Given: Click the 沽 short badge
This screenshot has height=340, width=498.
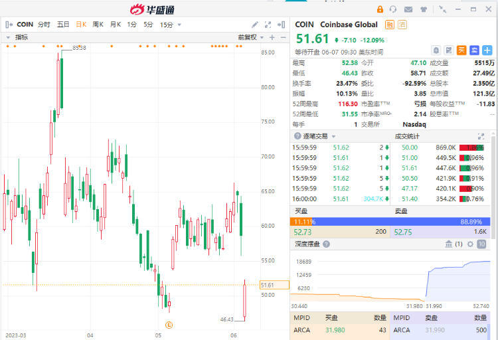Looking at the screenshot, I should pos(402,25).
